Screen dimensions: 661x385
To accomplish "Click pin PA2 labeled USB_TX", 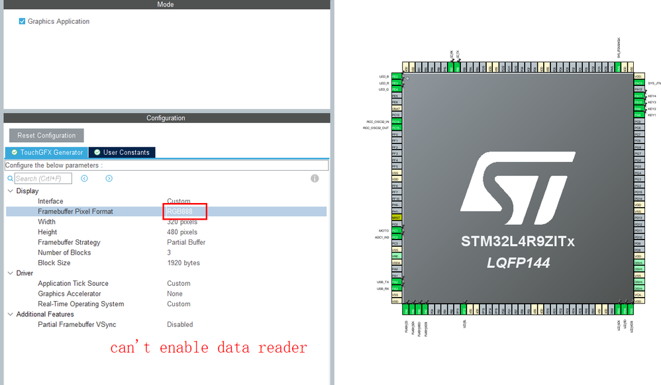I will click(x=396, y=282).
